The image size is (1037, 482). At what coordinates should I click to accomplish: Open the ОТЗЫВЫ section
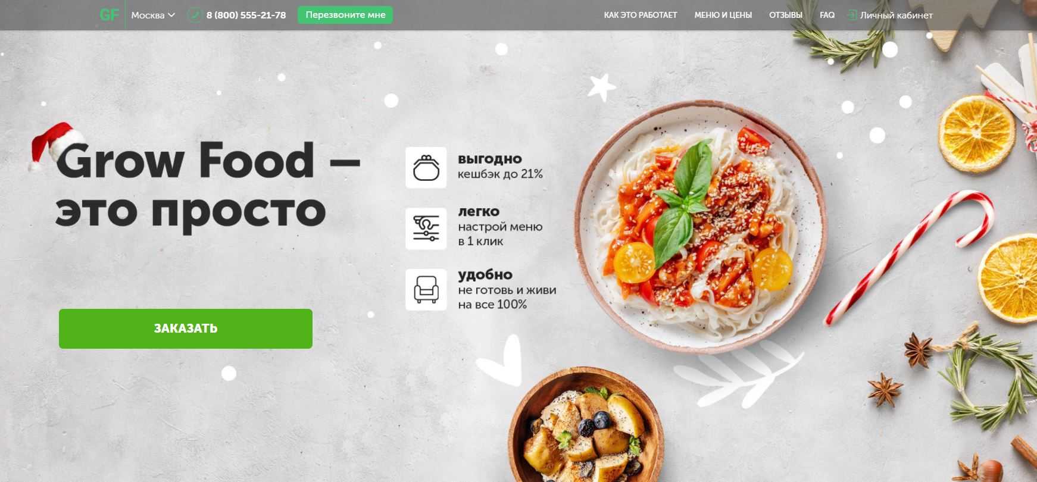point(786,15)
